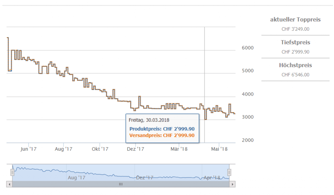
Task: Click the navigator's left scroll arrow
Action: (x=9, y=184)
